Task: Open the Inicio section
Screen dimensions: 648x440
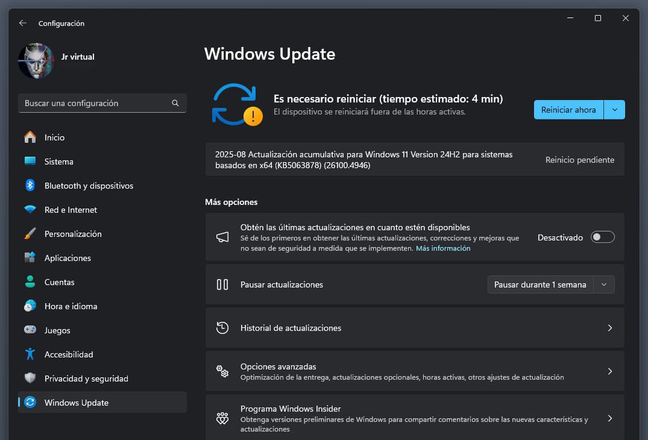Action: pos(54,137)
